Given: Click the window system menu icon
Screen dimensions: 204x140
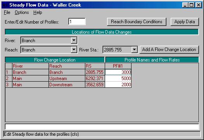Looking at the screenshot, I should (x=5, y=5).
